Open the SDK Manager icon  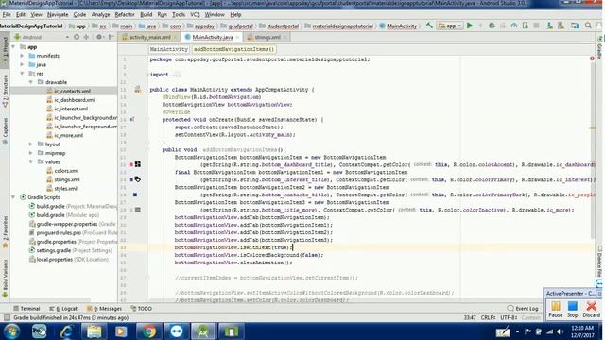pos(561,25)
